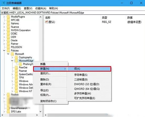Choose 删除(D) in the context menu
The image size is (145, 117).
(x=51, y=79)
